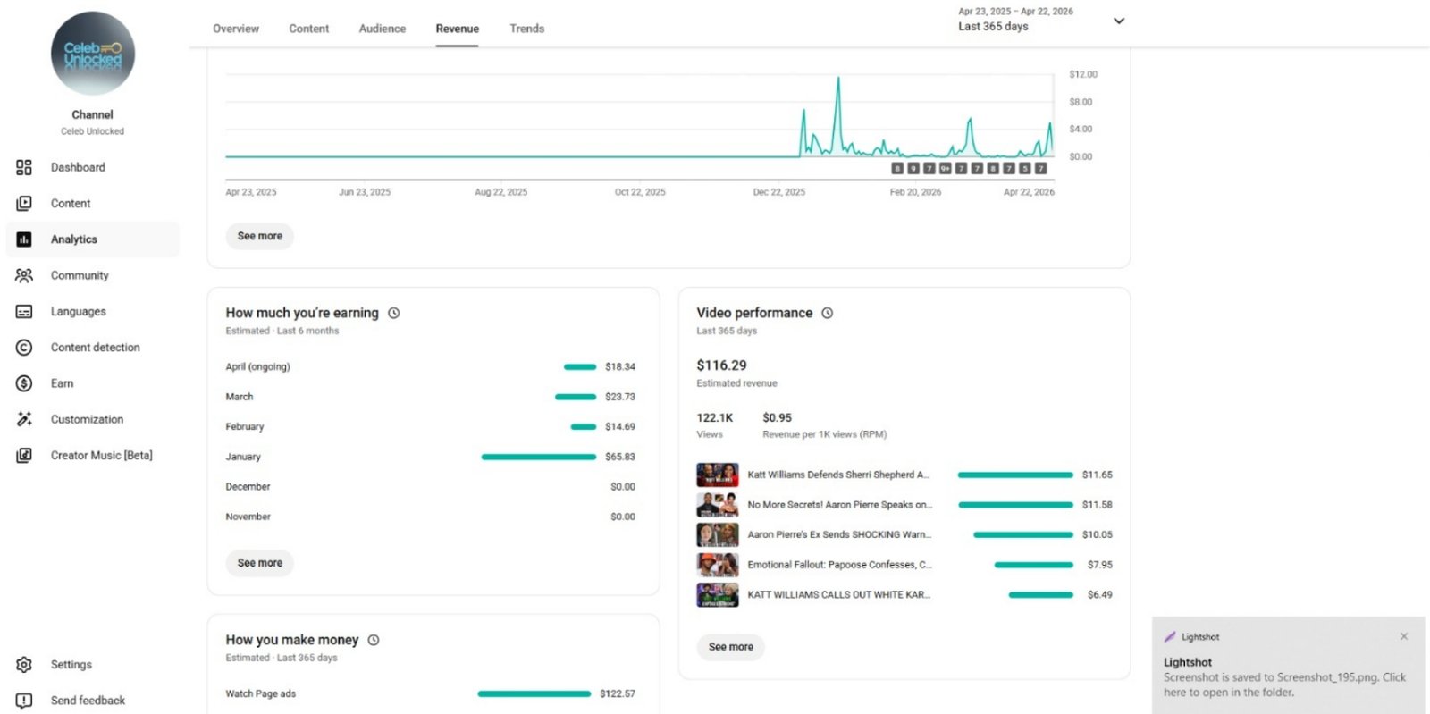This screenshot has height=714, width=1430.
Task: Click the Send feedback icon
Action: point(24,701)
